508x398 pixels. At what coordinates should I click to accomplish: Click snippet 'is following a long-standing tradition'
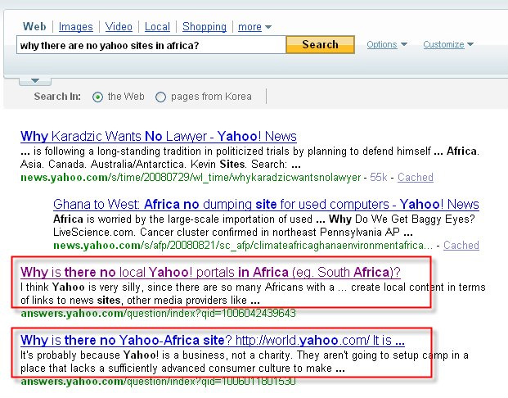point(250,157)
